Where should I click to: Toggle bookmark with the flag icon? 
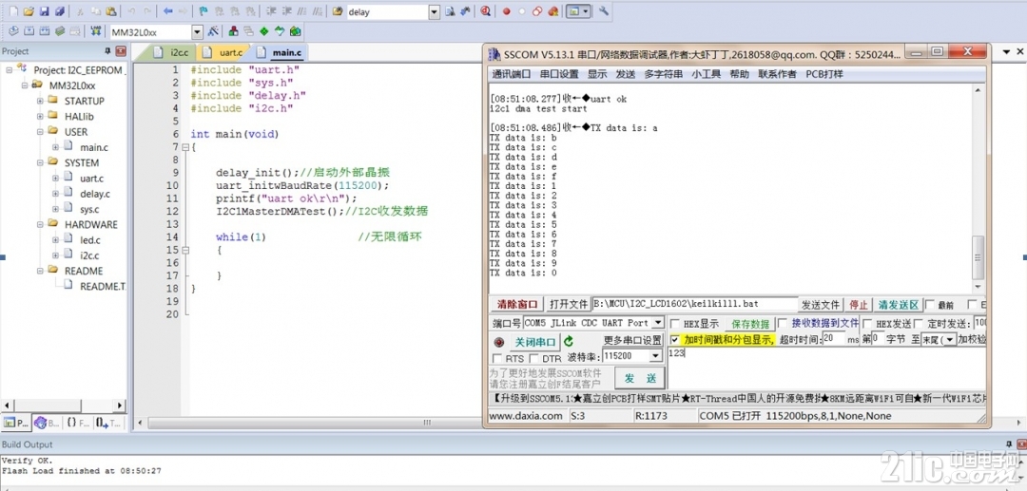(x=203, y=11)
